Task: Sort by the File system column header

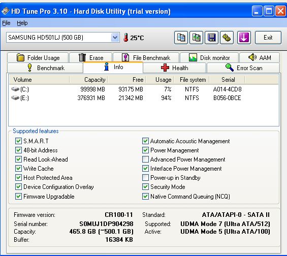Action: 192,80
